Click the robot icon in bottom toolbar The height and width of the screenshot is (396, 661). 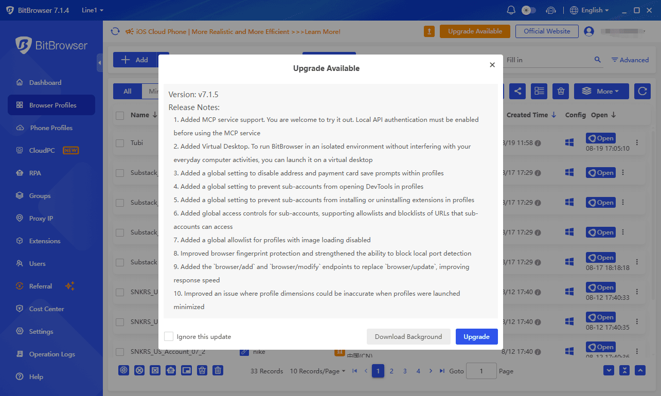(x=171, y=370)
